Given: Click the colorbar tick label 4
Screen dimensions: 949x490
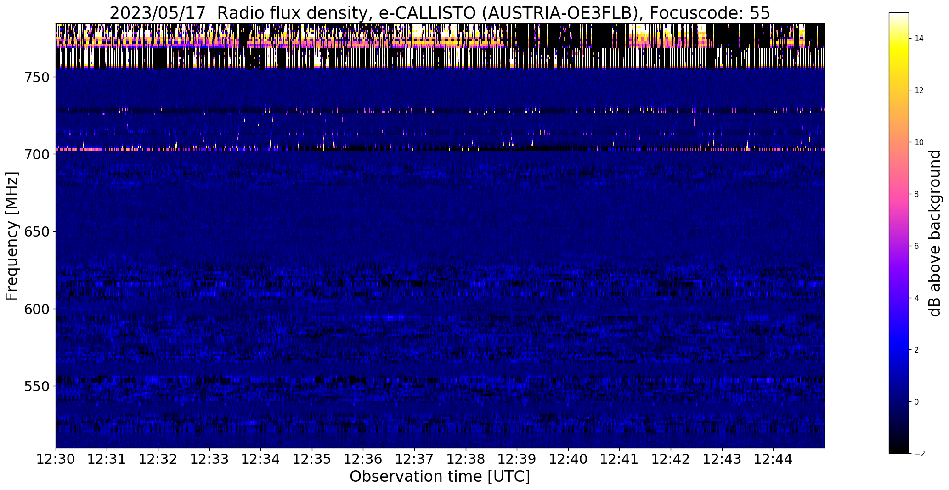Looking at the screenshot, I should [917, 298].
